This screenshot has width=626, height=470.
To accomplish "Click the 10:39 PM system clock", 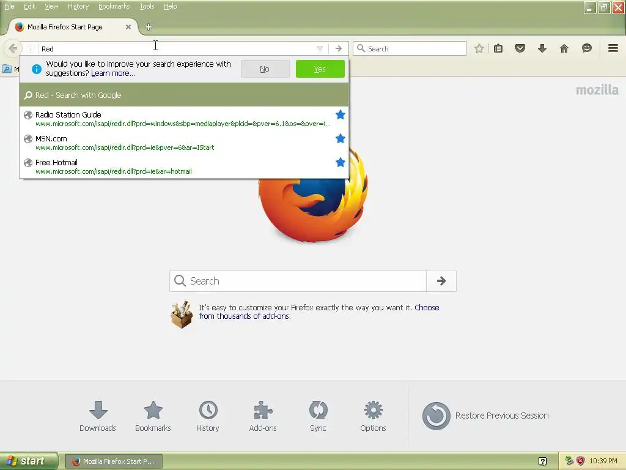I will 603,461.
